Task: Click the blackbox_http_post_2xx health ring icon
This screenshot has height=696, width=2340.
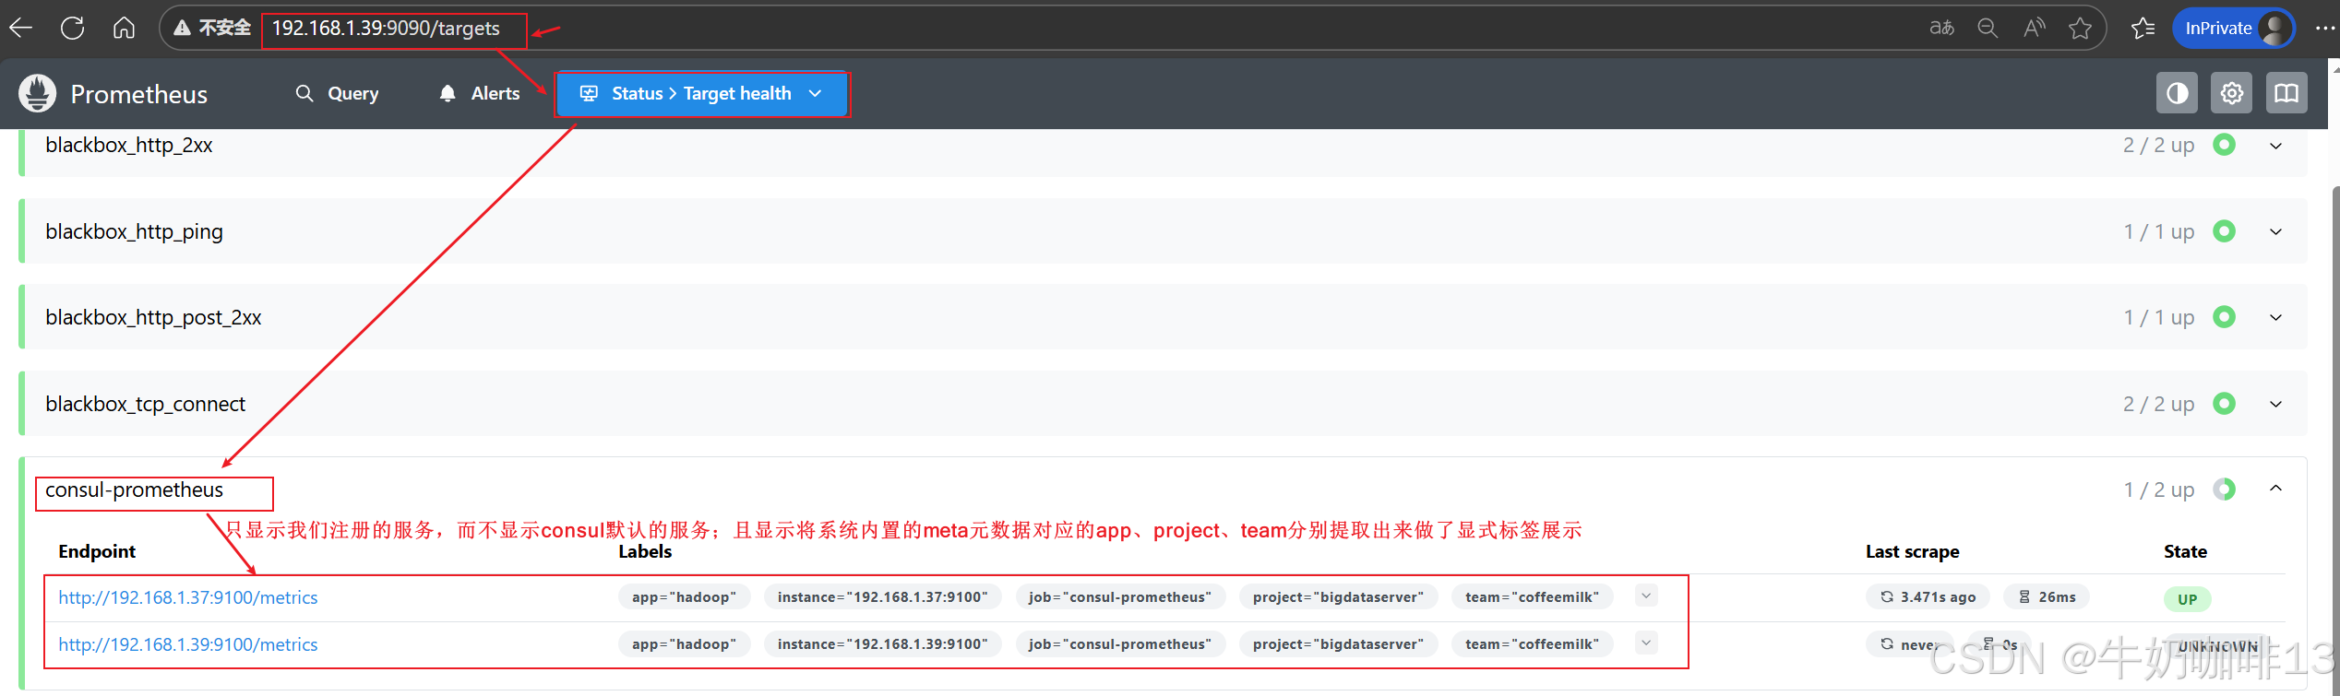Action: (2225, 316)
